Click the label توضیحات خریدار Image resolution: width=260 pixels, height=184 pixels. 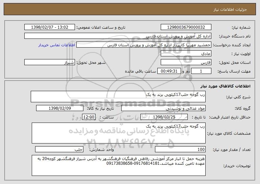click(237, 166)
